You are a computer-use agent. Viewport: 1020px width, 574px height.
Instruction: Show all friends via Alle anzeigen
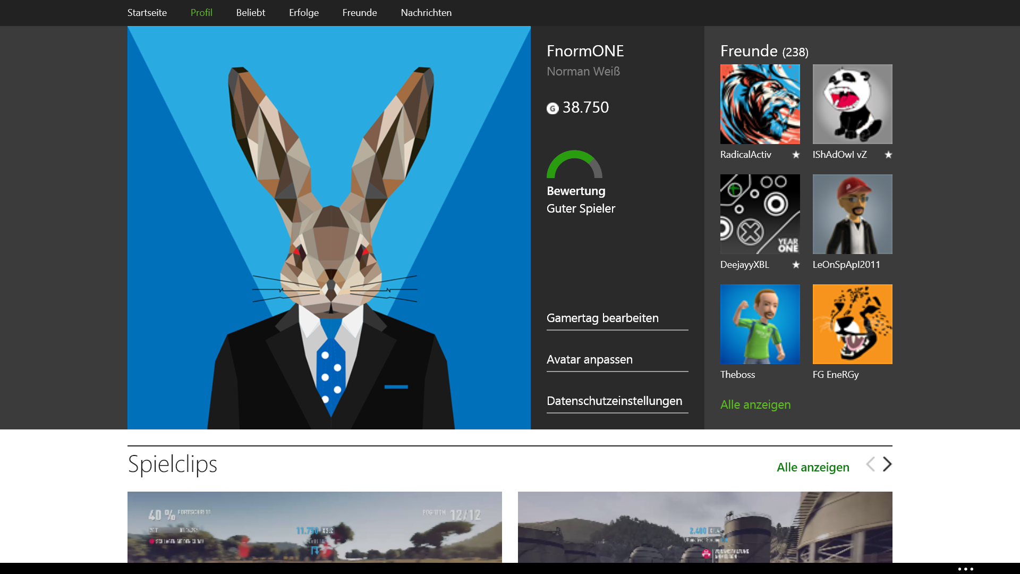pyautogui.click(x=755, y=404)
